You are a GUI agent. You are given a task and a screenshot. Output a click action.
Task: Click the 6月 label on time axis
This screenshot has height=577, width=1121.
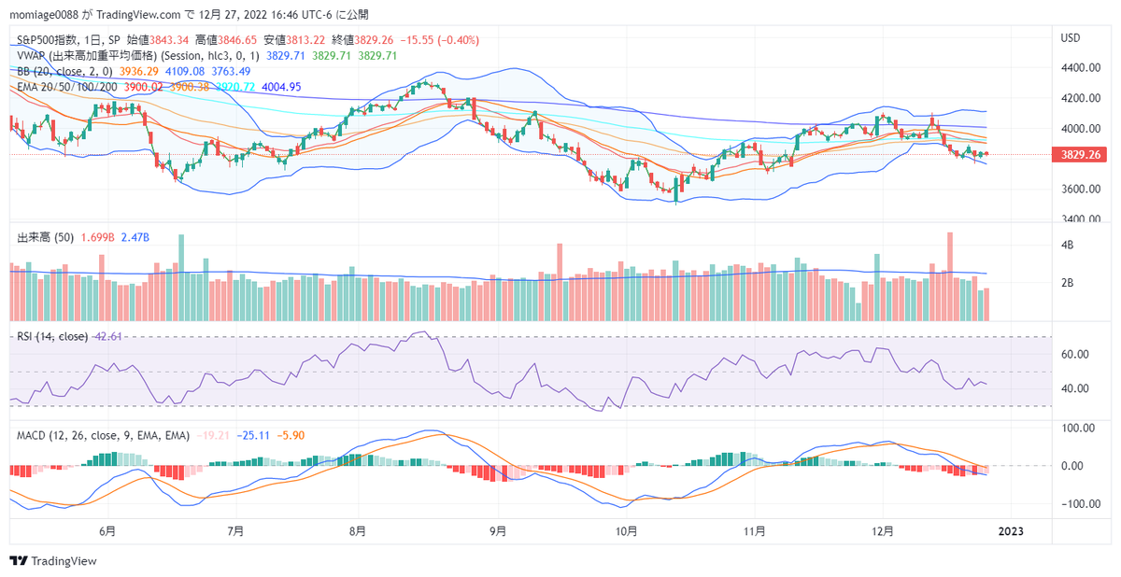pyautogui.click(x=107, y=531)
